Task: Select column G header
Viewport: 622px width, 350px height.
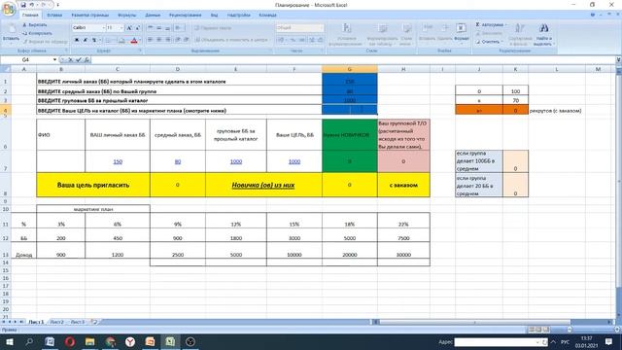Action: (350, 69)
